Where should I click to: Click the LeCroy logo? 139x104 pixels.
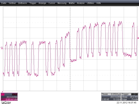(6, 102)
